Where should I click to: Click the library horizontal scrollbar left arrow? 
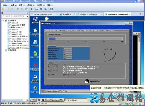click(3, 100)
